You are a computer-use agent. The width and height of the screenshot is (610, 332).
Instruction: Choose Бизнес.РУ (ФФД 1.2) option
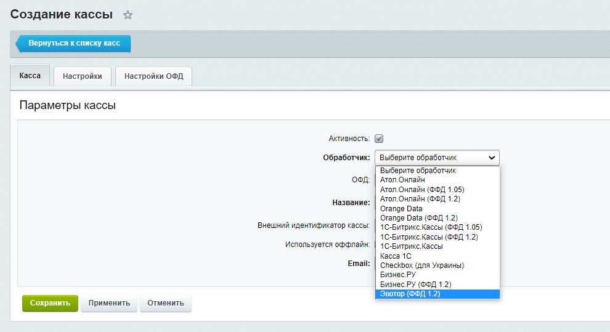[415, 285]
